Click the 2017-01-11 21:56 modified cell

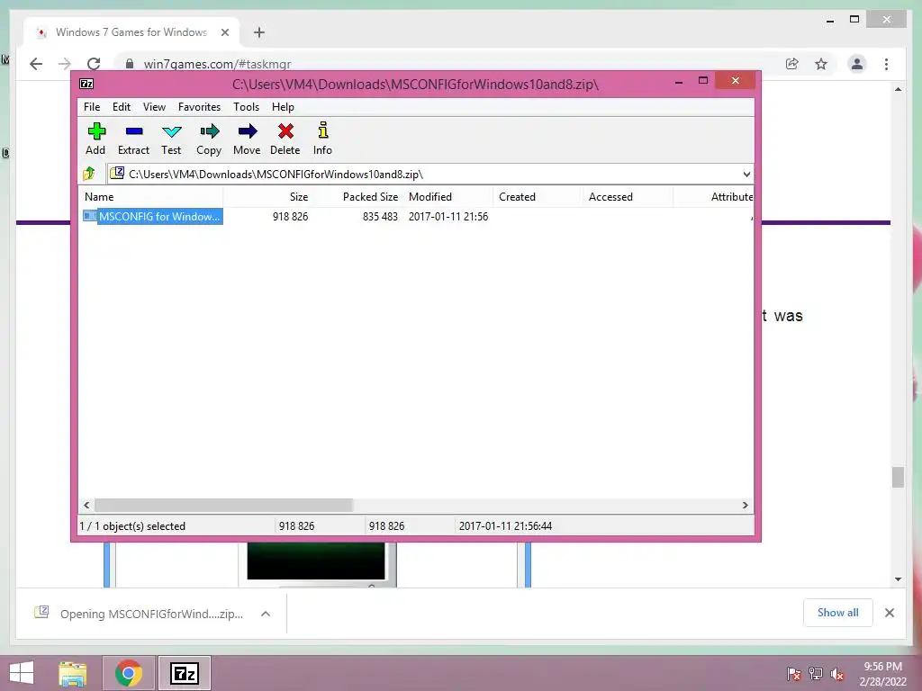[x=448, y=216]
